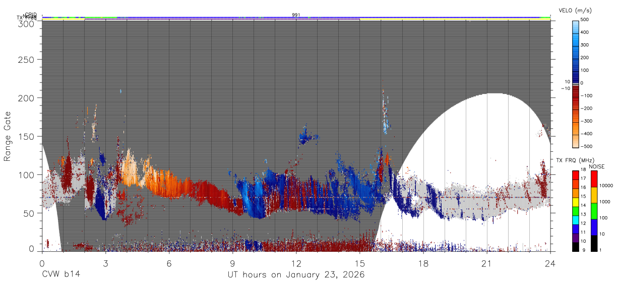
Task: Select the purple 10–11 MHz TX FRQ swatch
Action: pyautogui.click(x=575, y=238)
